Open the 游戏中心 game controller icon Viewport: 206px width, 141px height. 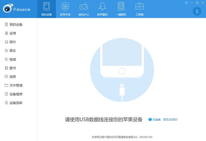point(83,9)
